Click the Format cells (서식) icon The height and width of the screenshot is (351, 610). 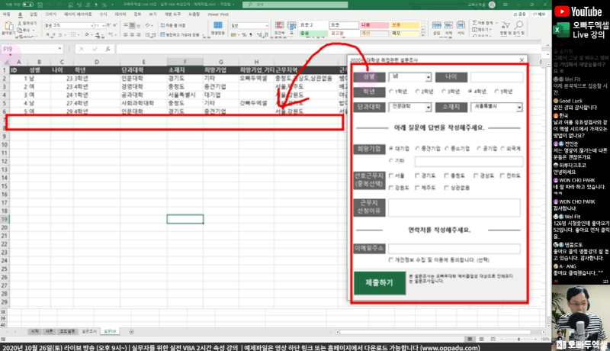coord(461,25)
